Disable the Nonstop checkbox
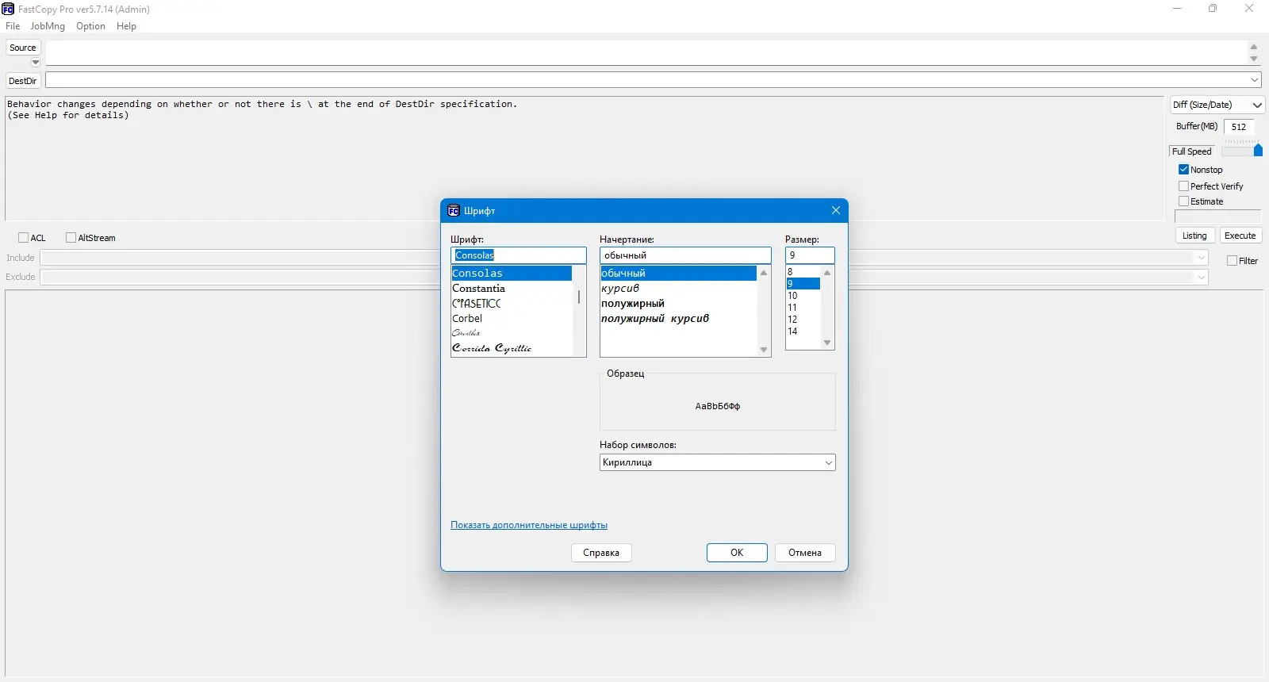 click(x=1183, y=170)
